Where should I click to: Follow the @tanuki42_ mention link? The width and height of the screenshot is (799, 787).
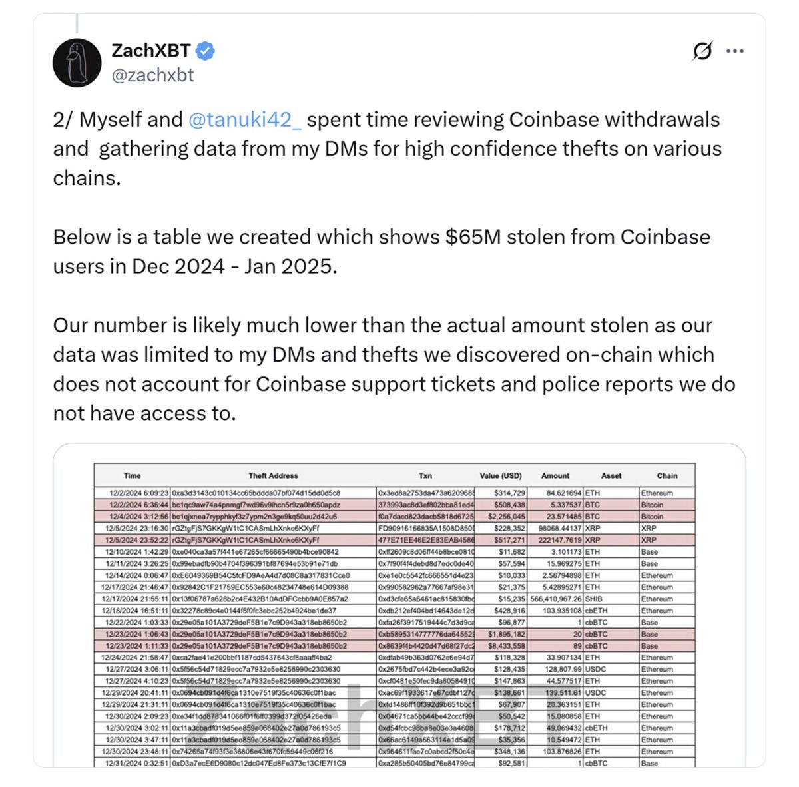coord(245,119)
